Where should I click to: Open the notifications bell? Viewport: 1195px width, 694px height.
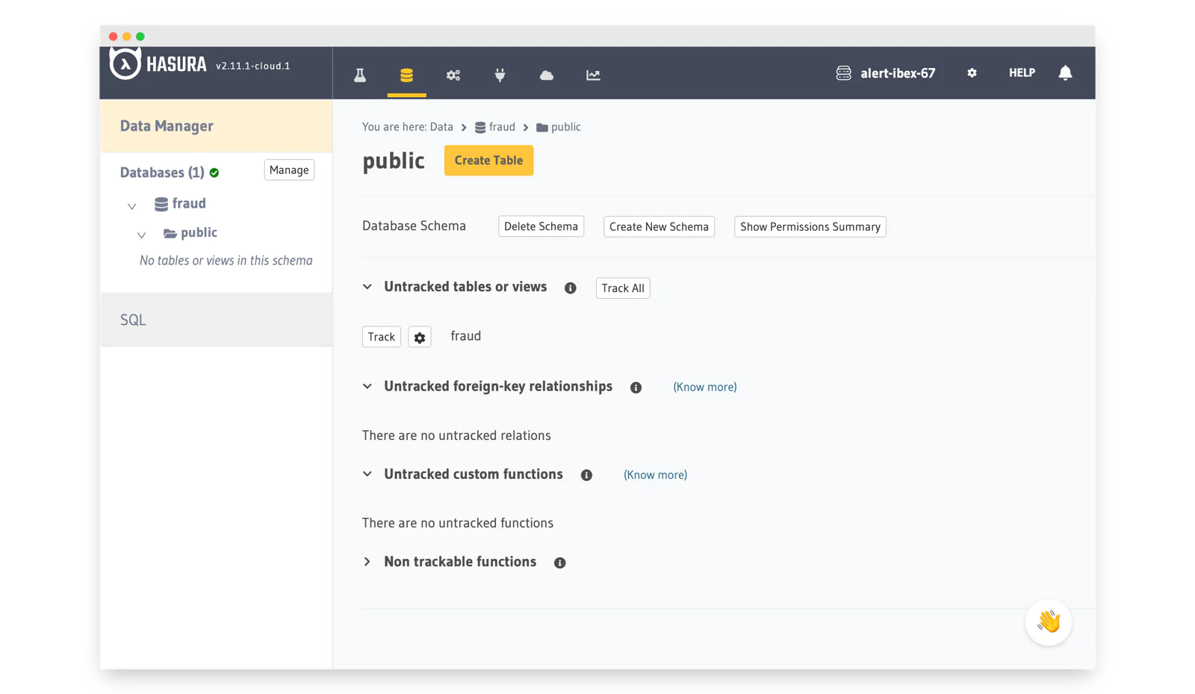point(1065,72)
